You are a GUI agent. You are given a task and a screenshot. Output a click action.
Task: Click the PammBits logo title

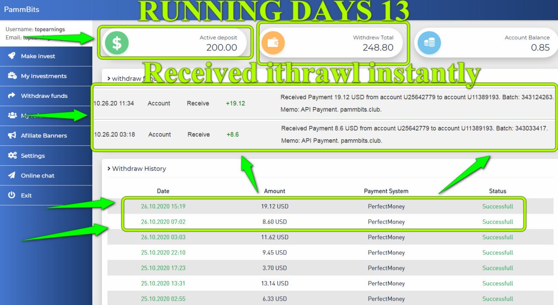click(21, 10)
